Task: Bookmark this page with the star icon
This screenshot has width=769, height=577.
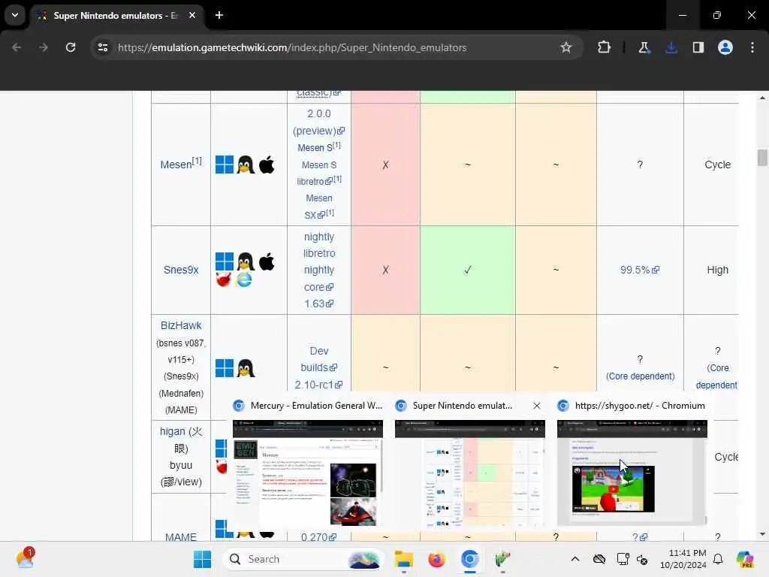Action: [x=566, y=47]
